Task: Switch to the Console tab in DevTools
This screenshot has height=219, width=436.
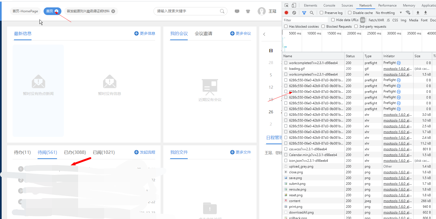Action: (x=329, y=5)
